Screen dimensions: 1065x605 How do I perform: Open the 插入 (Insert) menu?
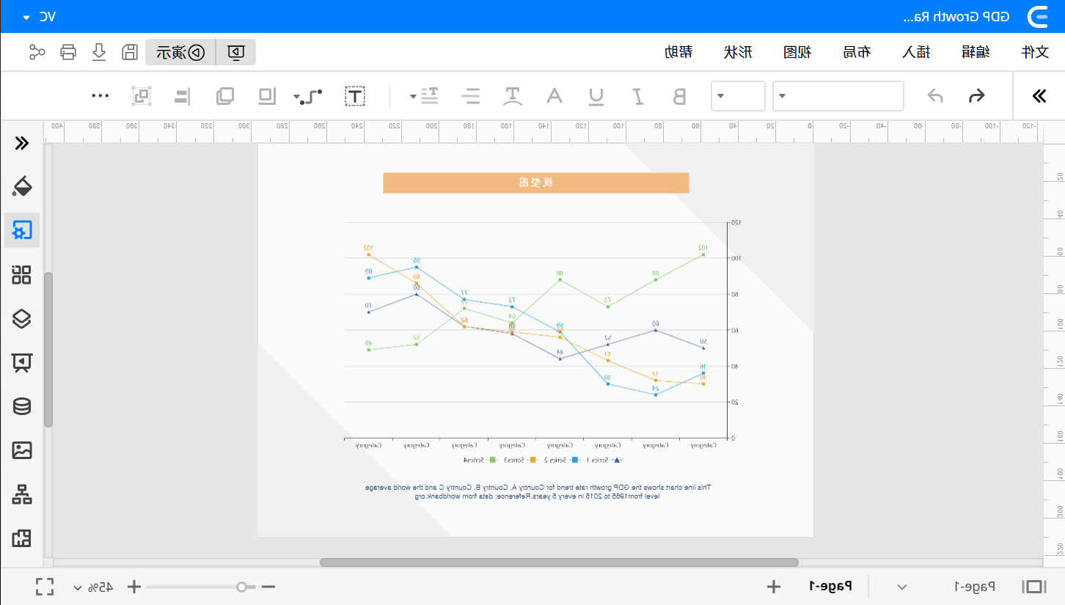(x=917, y=52)
